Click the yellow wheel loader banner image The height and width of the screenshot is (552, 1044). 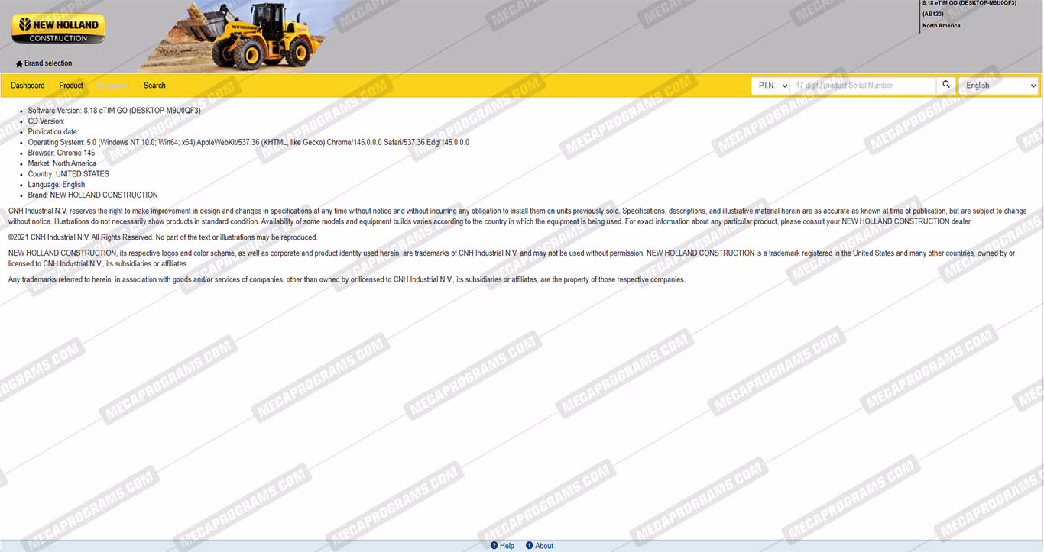(x=238, y=38)
